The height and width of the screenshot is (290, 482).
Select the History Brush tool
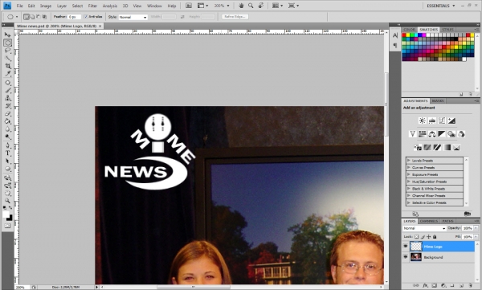coord(8,106)
